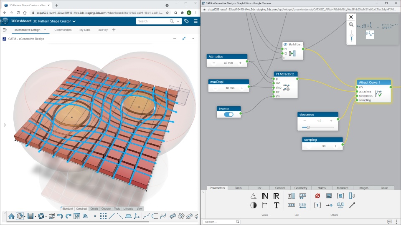The height and width of the screenshot is (225, 401).
Task: Maximize the CATIA xGenerative Design widget
Action: coord(184,38)
